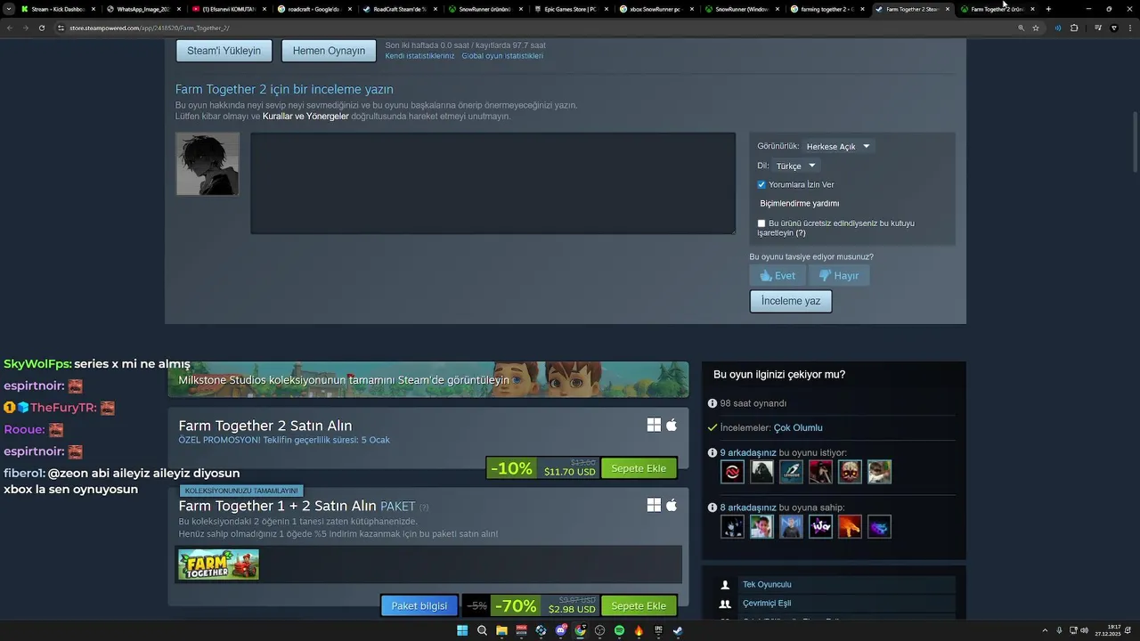Open Chrome extensions puzzle icon
1140x641 pixels.
pyautogui.click(x=1074, y=28)
